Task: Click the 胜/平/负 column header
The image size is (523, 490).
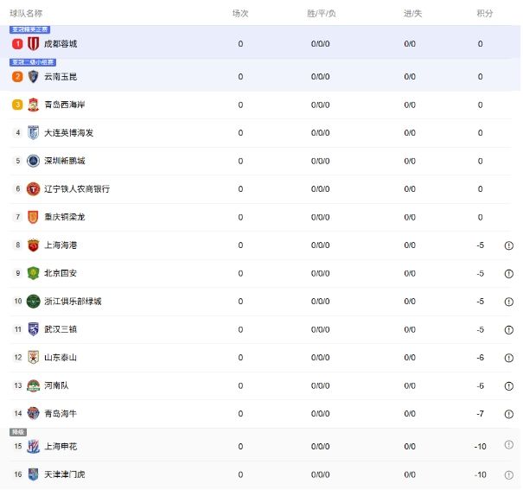Action: 321,14
